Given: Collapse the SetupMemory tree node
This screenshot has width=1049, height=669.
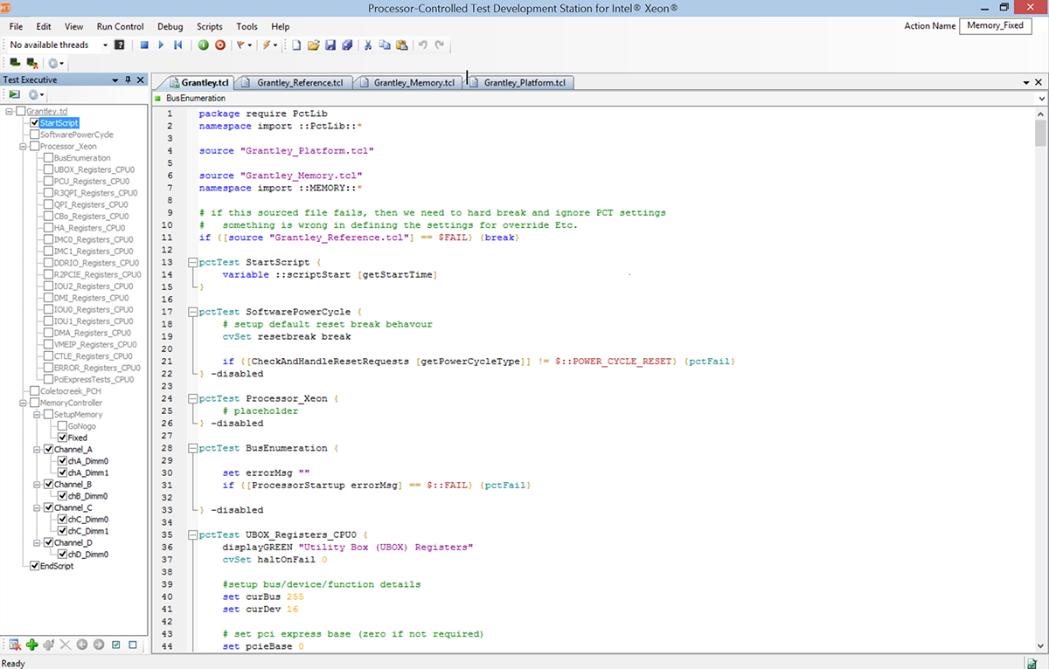Looking at the screenshot, I should click(35, 414).
